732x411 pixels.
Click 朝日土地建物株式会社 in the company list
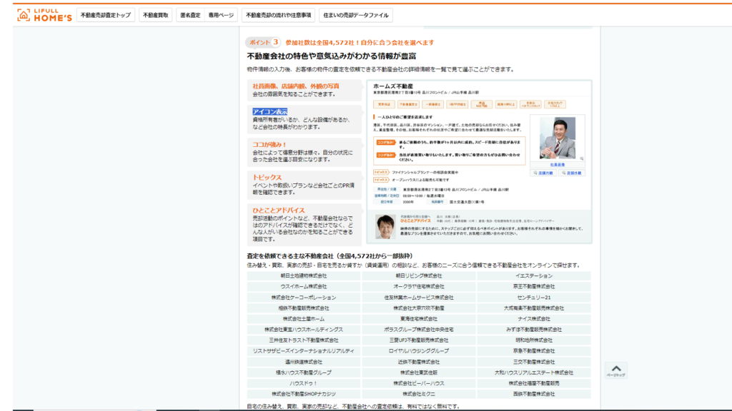point(304,275)
